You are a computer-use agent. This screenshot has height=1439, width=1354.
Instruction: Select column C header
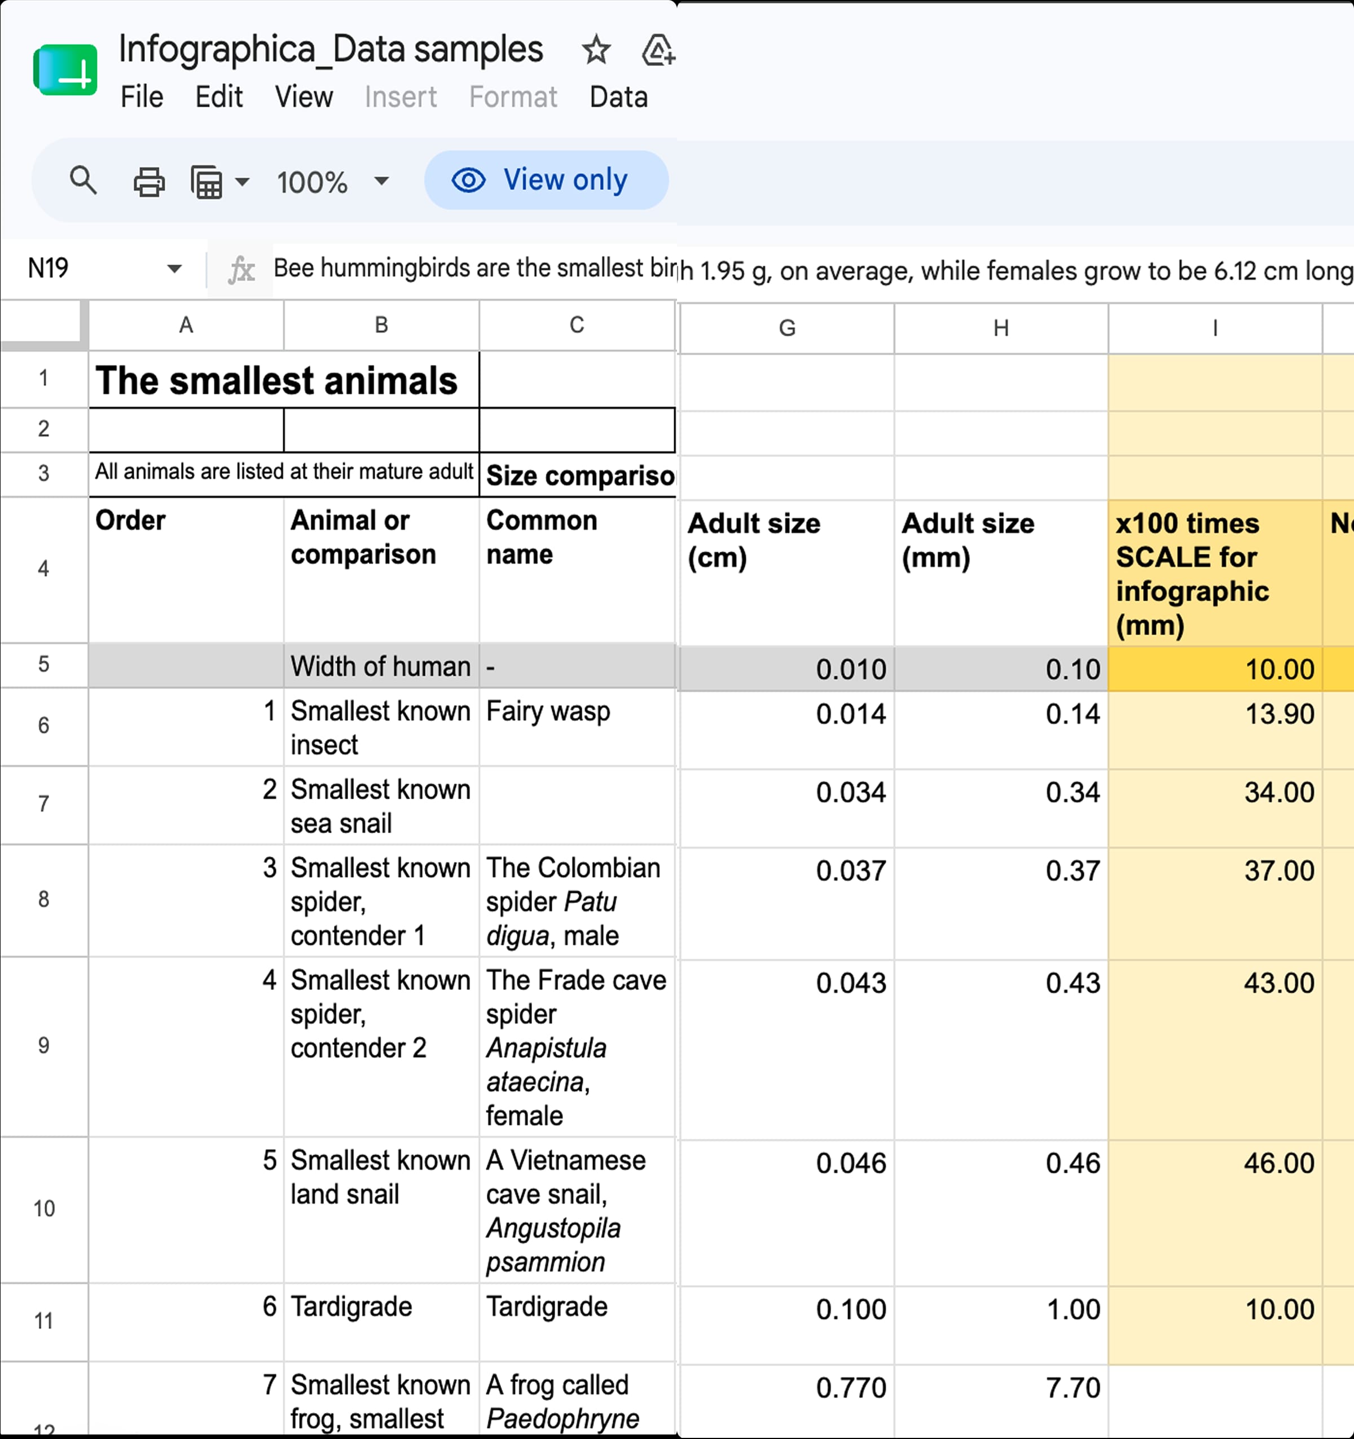(577, 325)
